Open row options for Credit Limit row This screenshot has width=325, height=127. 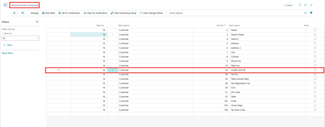(x=112, y=70)
